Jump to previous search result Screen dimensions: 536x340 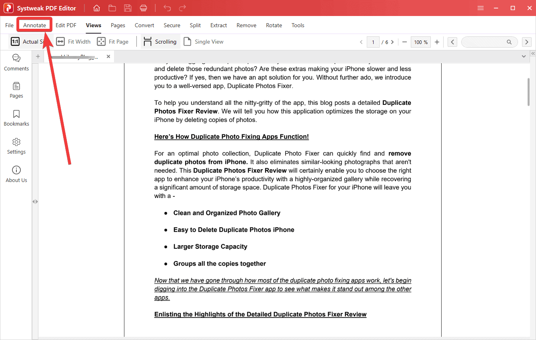[x=452, y=42]
